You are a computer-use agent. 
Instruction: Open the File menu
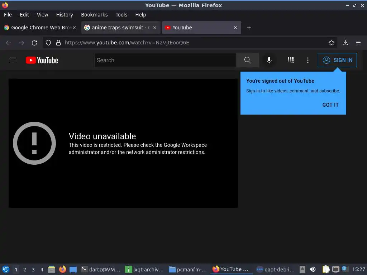coord(8,15)
